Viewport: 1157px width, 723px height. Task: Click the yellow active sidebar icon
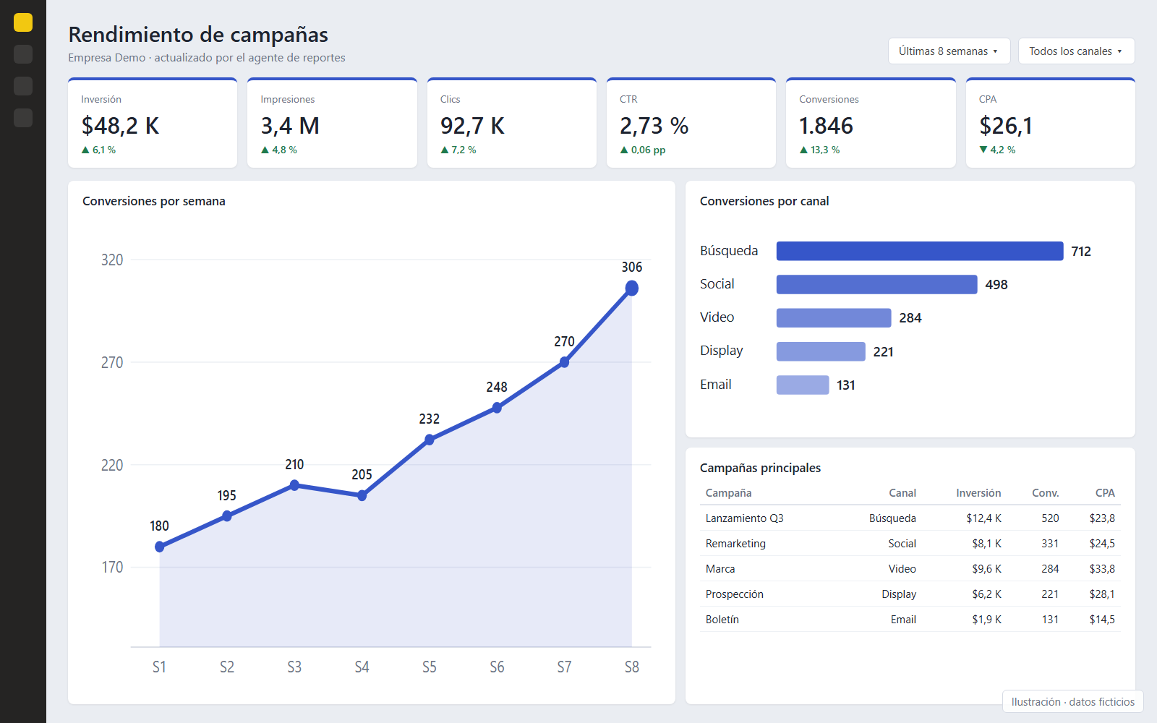point(23,22)
